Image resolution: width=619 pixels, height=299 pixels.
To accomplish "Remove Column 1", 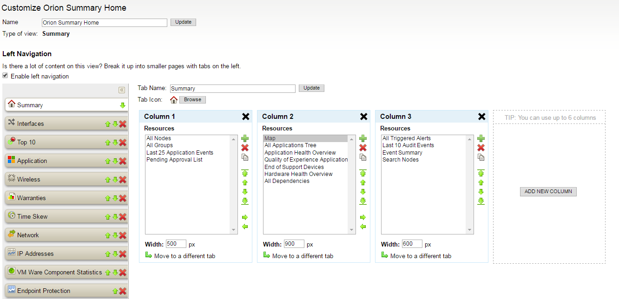I will pos(245,117).
